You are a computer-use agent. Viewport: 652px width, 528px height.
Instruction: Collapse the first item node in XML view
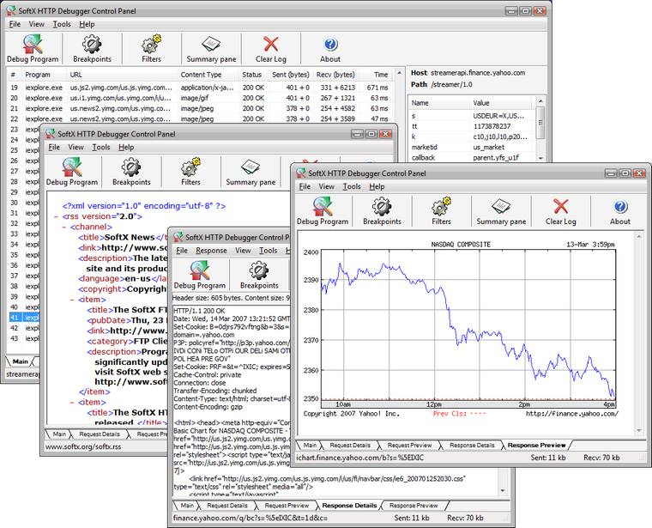coord(72,300)
